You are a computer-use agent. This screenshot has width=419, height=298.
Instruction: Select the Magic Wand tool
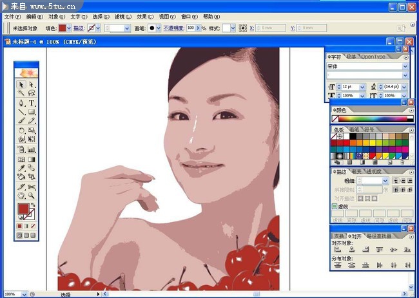pos(21,93)
